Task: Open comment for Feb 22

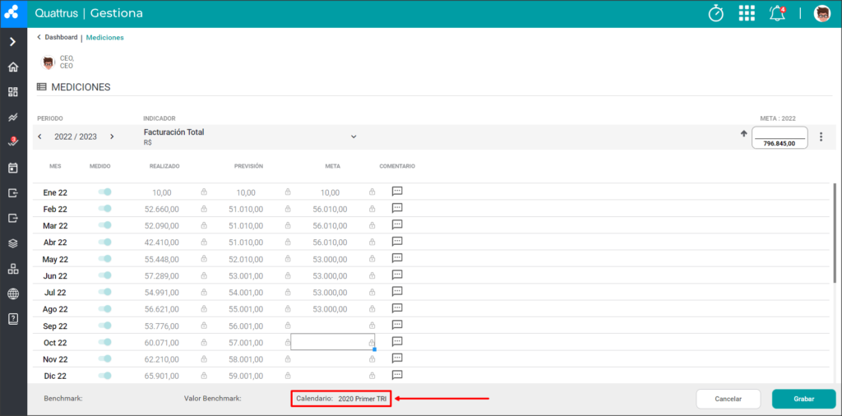Action: [x=397, y=208]
